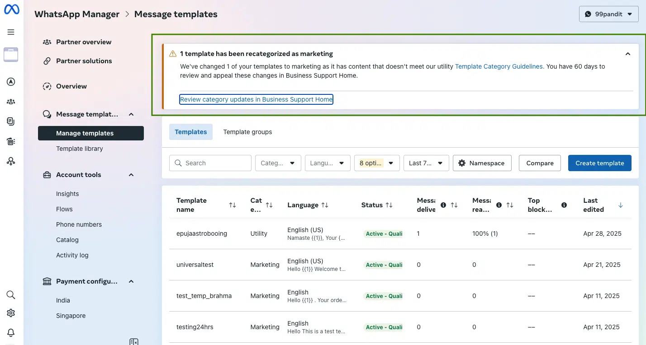Click the Create template button
The image size is (646, 345).
pyautogui.click(x=600, y=163)
